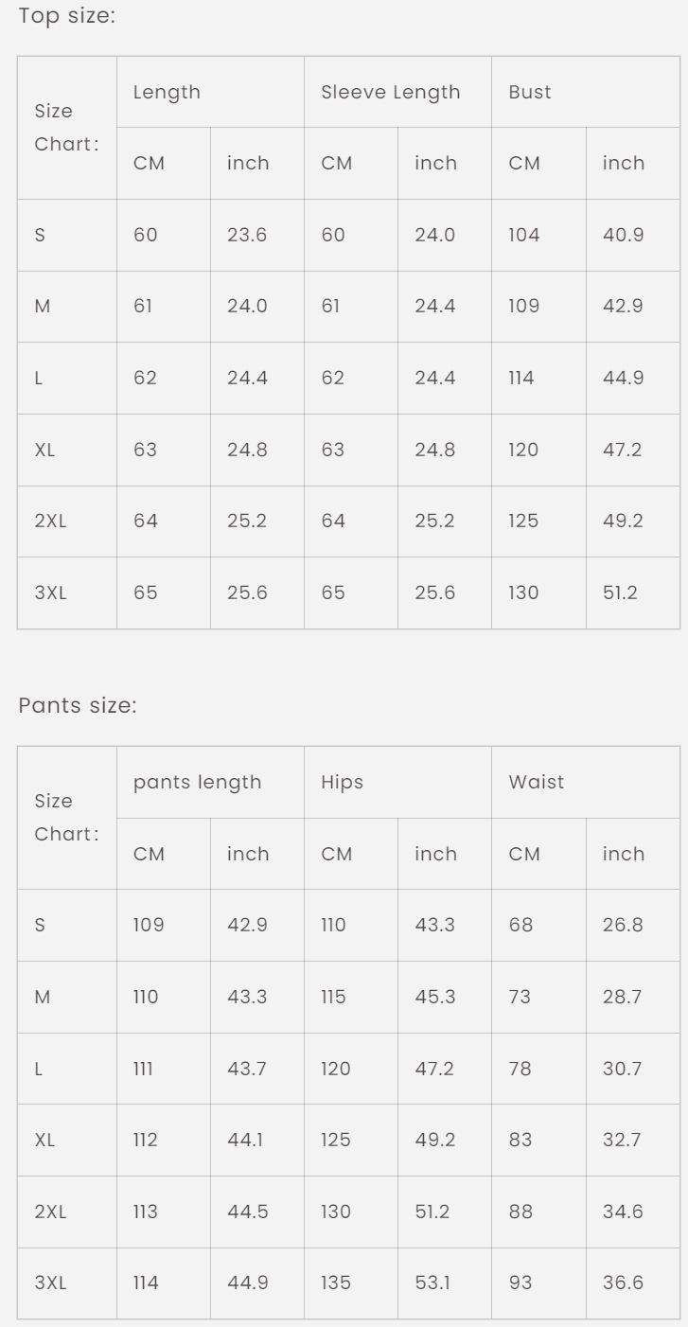Click the XL row label in the top size table
This screenshot has height=1327, width=688.
tap(44, 450)
